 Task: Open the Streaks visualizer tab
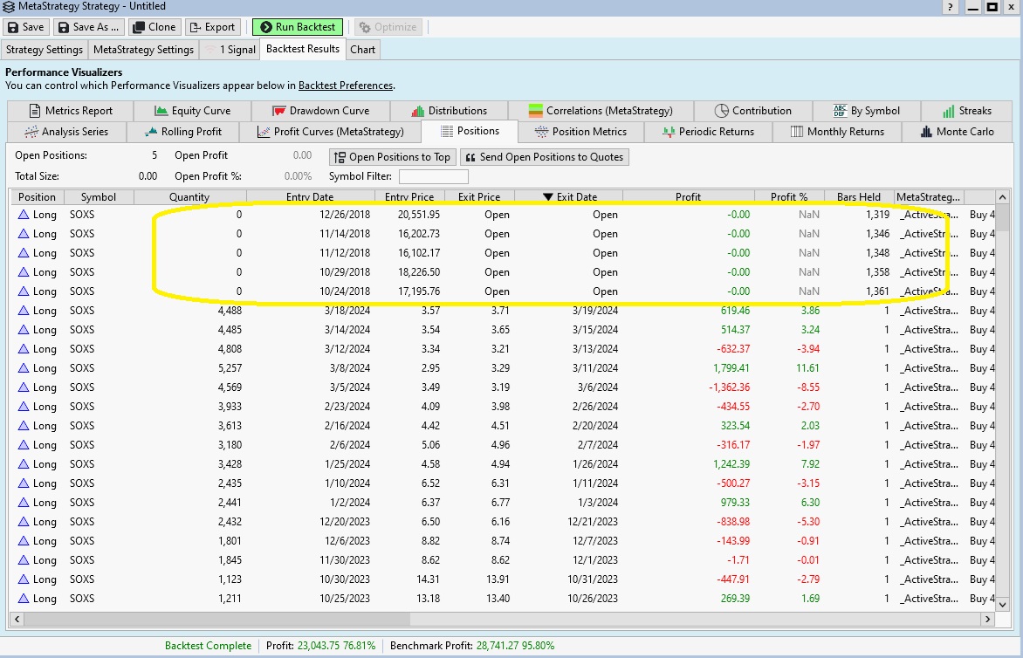point(967,111)
